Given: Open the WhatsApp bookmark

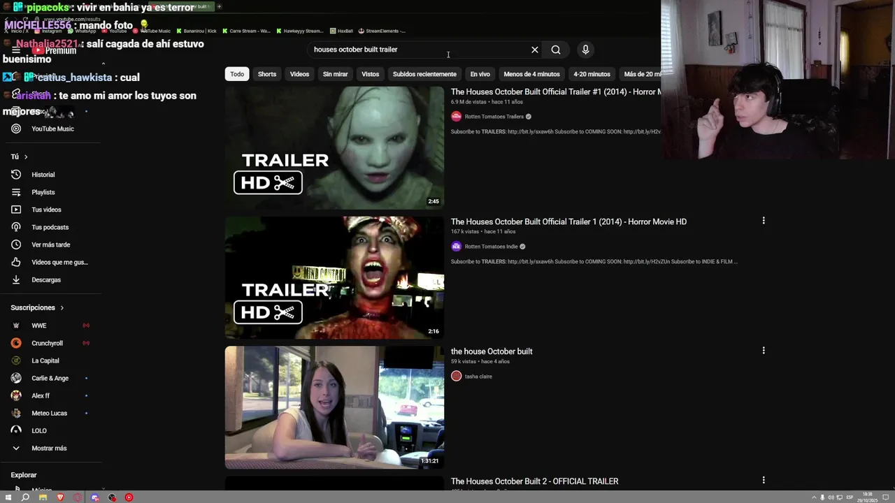Looking at the screenshot, I should coord(81,31).
